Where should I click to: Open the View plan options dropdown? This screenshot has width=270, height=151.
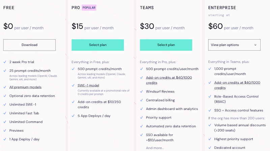pos(234,45)
